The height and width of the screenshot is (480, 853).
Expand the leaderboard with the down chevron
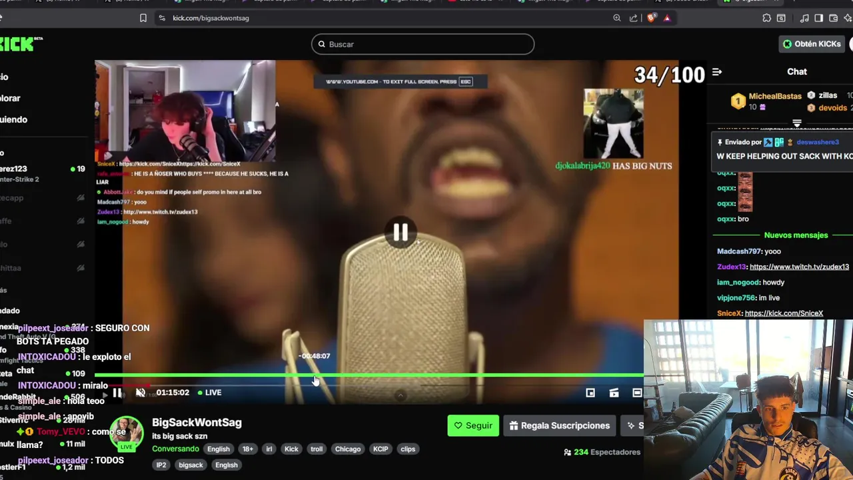796,123
